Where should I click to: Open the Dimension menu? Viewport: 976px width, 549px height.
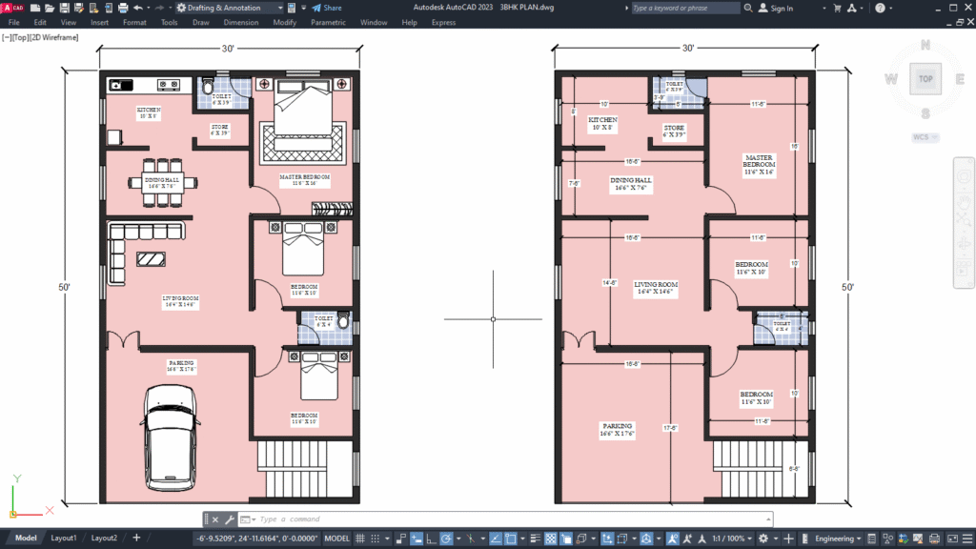click(x=241, y=23)
